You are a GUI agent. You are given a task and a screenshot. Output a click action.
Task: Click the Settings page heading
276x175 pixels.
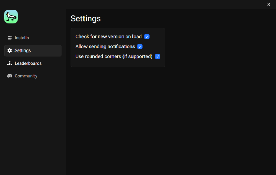tap(86, 19)
